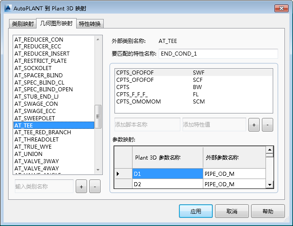Screen dimensions: 293x226
Task: Select AT_SPEC_BLIND_OPEN list item
Action: (54, 89)
